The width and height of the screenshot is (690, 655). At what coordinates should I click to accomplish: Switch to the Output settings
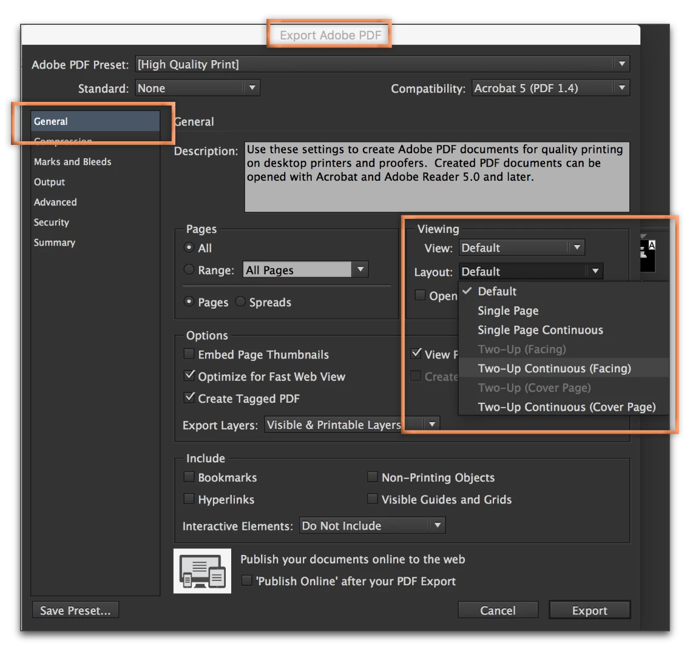pyautogui.click(x=49, y=182)
